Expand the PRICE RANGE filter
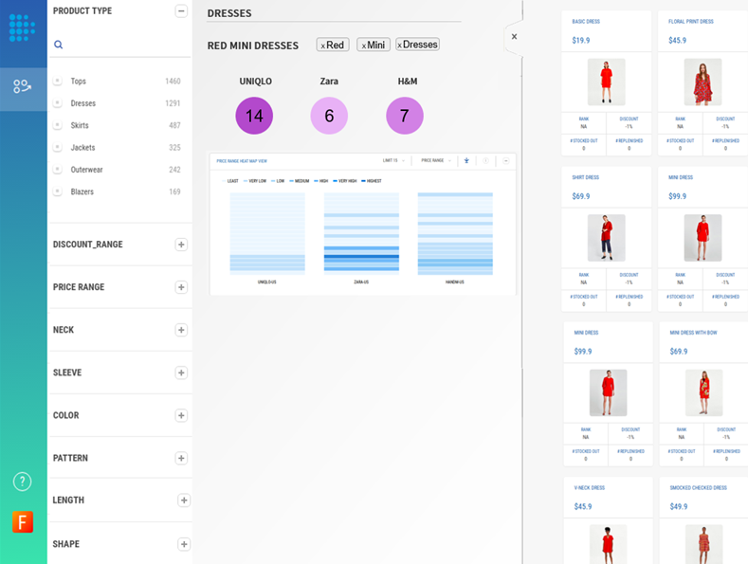 coord(181,287)
